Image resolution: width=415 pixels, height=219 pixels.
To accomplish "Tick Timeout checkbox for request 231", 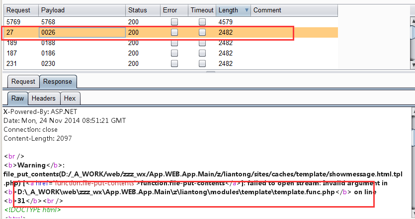I will point(202,63).
